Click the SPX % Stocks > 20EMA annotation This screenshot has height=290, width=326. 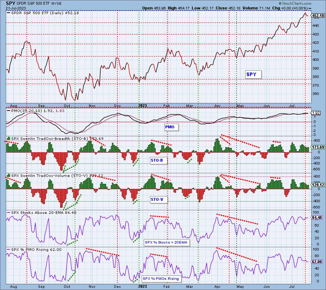(166, 243)
